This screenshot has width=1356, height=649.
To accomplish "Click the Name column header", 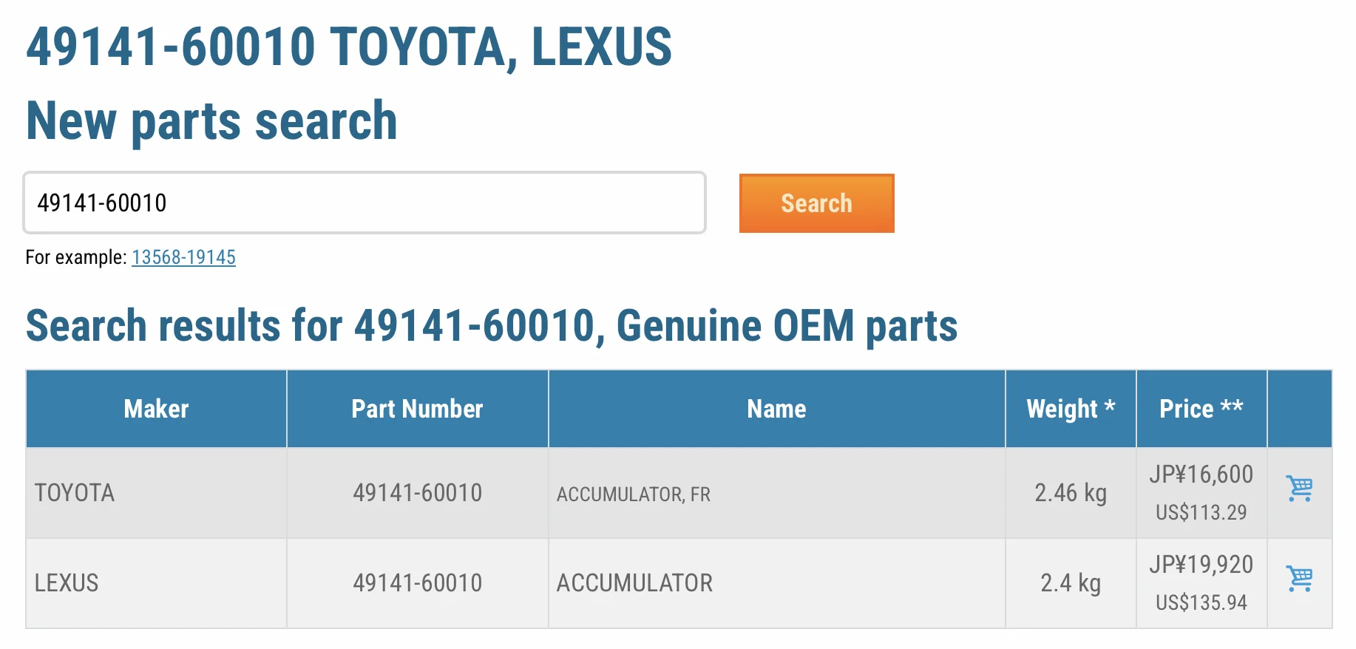I will [x=776, y=409].
